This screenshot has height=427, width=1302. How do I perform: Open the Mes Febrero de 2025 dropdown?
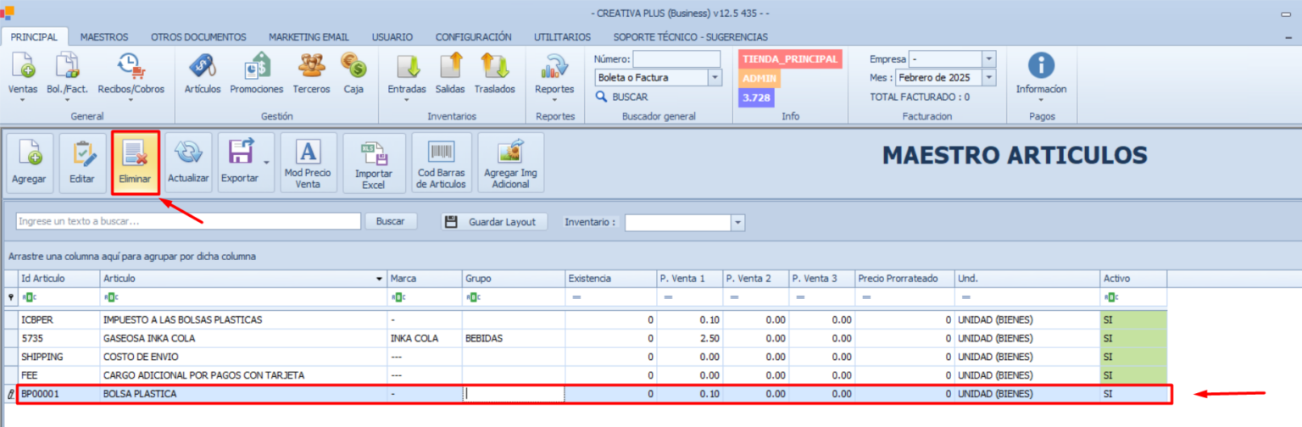coord(988,77)
